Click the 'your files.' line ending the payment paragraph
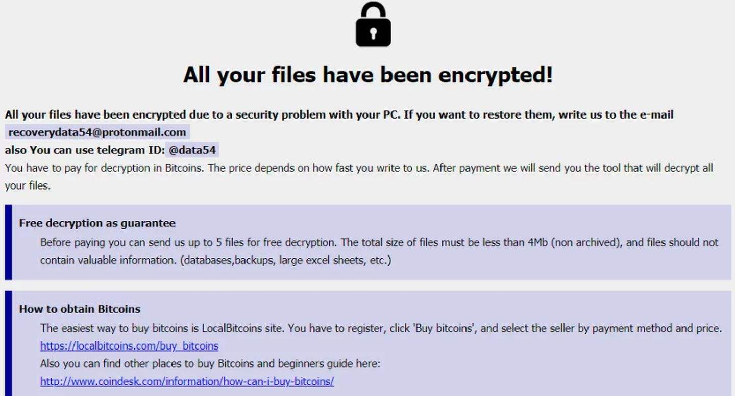The height and width of the screenshot is (396, 735). pos(28,185)
